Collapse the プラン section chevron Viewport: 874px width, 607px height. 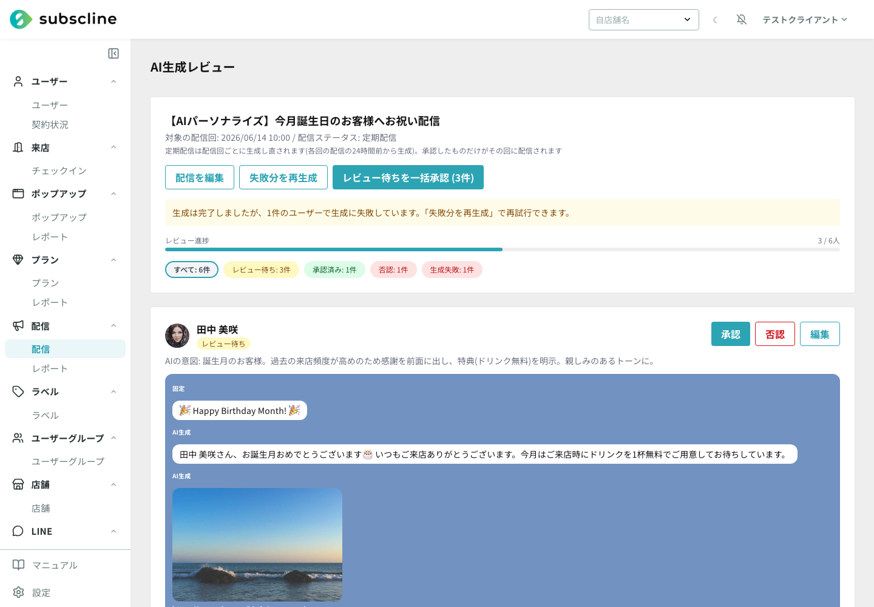click(113, 260)
